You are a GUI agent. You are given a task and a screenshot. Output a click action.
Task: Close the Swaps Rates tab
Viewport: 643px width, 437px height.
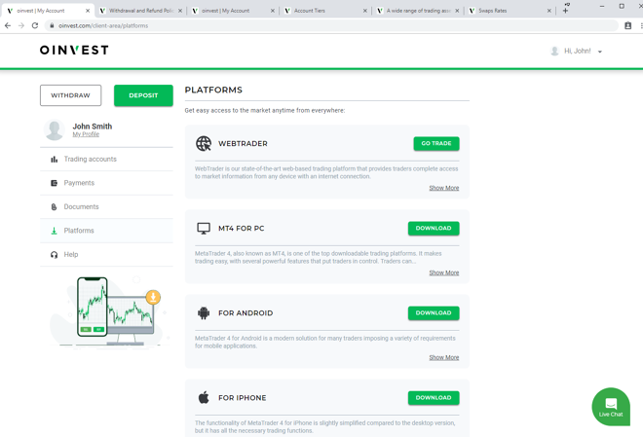pos(549,11)
